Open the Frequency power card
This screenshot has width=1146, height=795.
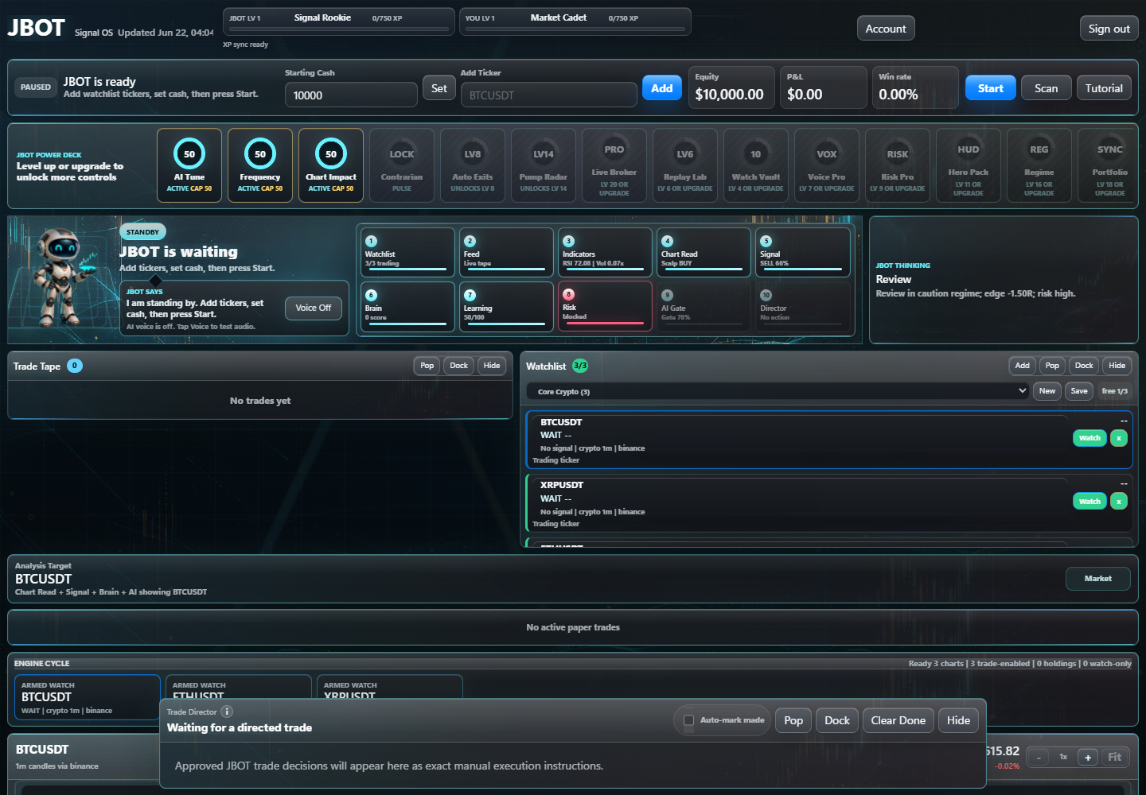pos(260,165)
